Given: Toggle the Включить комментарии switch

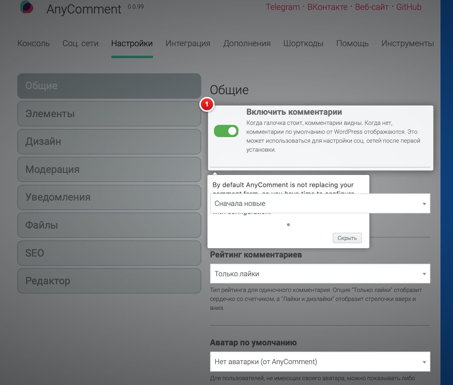Looking at the screenshot, I should 226,131.
